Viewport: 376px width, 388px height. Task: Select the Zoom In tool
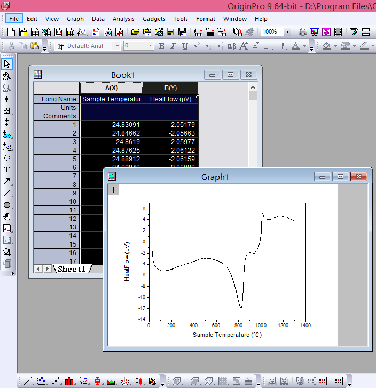7,76
